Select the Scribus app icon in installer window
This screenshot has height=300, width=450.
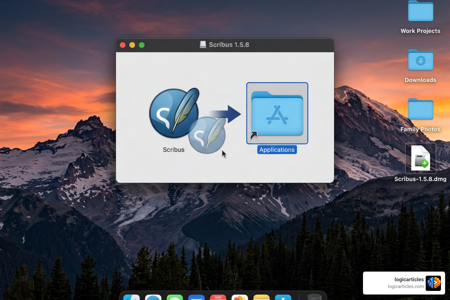click(x=174, y=113)
